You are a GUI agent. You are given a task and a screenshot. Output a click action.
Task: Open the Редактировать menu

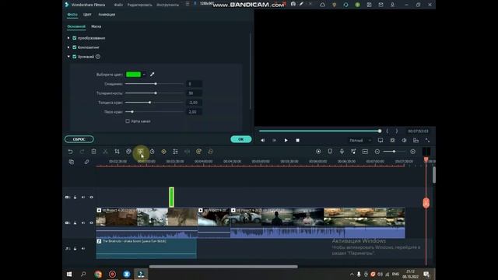point(140,5)
